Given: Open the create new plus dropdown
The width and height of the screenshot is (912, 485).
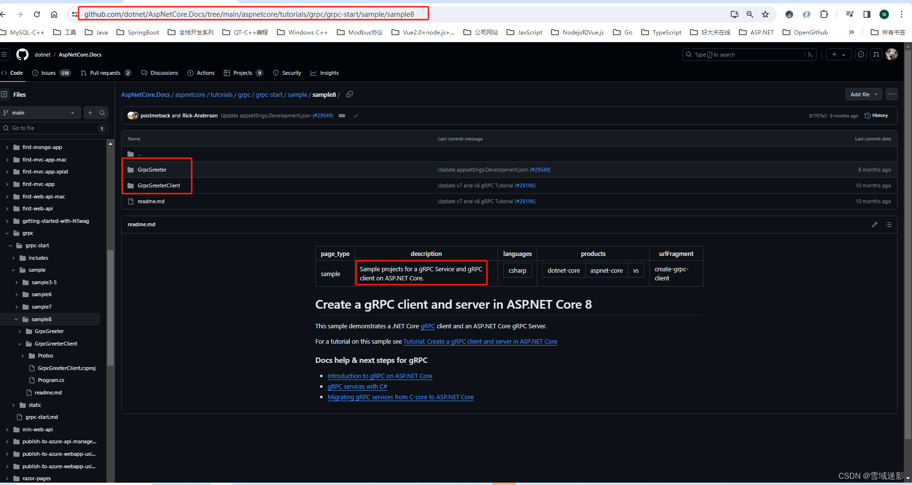Looking at the screenshot, I should (x=839, y=55).
